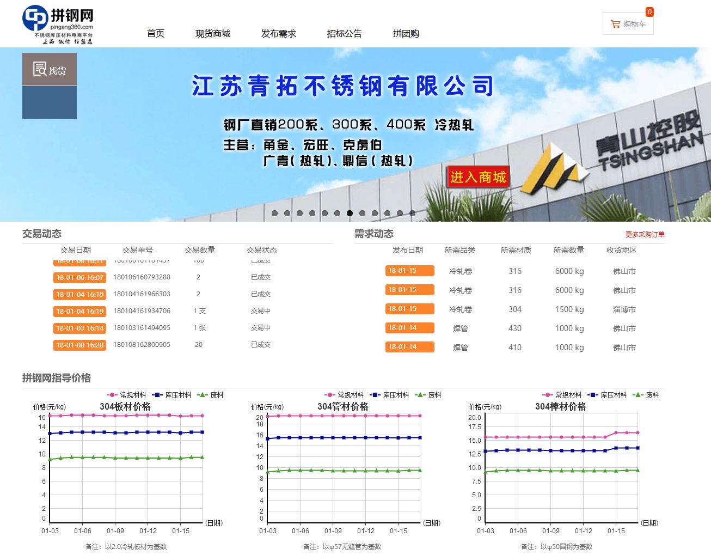Viewport: 711px width, 555px height.
Task: Click the 所需数量 column header
Action: [569, 250]
